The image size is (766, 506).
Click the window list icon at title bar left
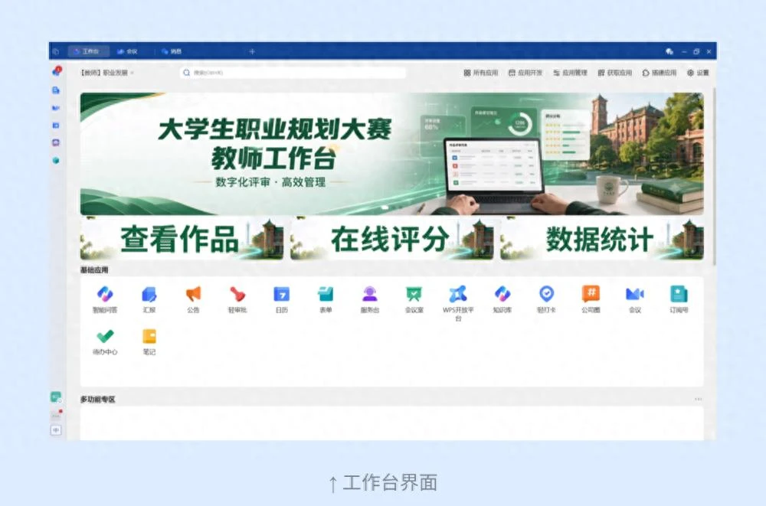coord(56,51)
